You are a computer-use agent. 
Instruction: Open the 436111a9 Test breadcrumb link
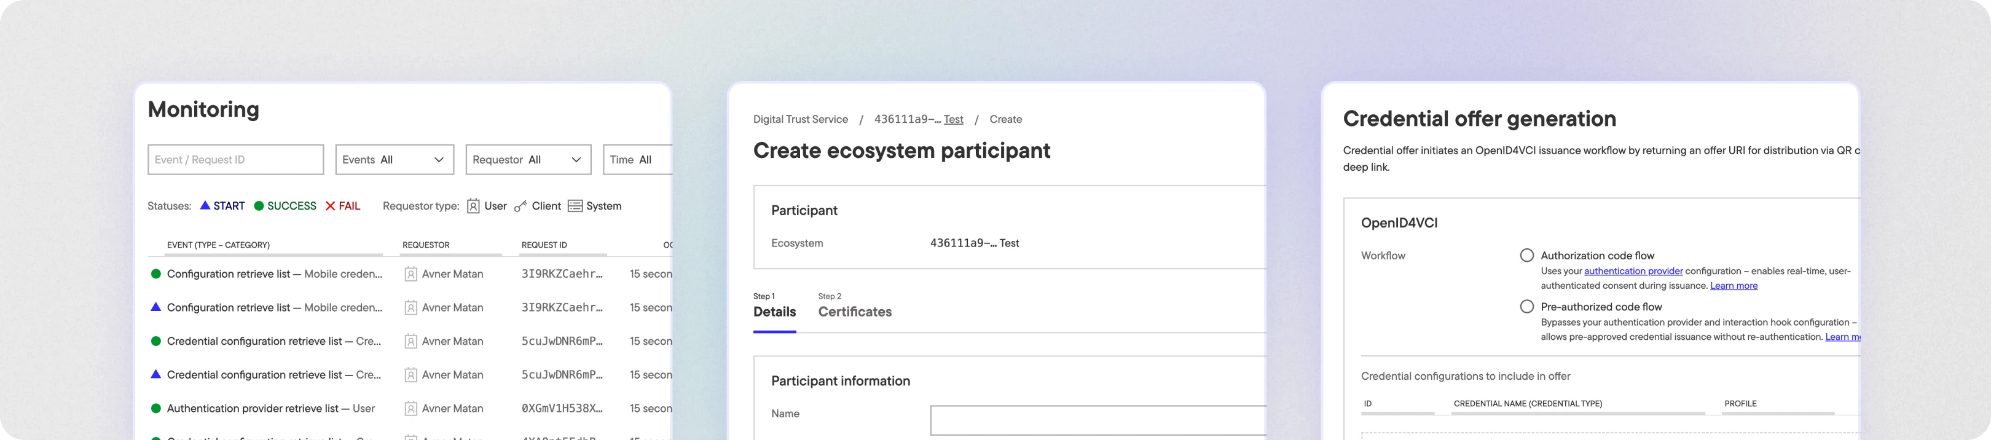click(x=919, y=119)
